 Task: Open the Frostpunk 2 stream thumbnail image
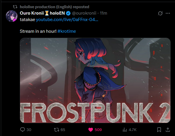pyautogui.click(x=95, y=80)
